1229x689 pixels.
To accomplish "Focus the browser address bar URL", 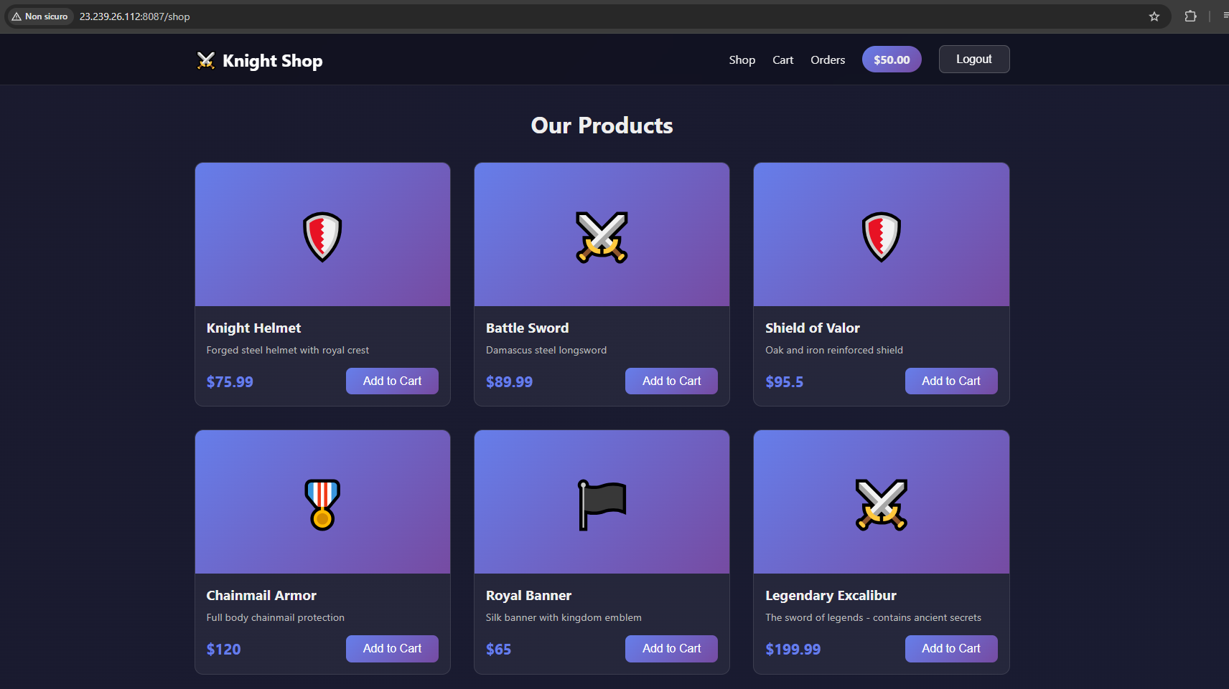I will (x=135, y=16).
